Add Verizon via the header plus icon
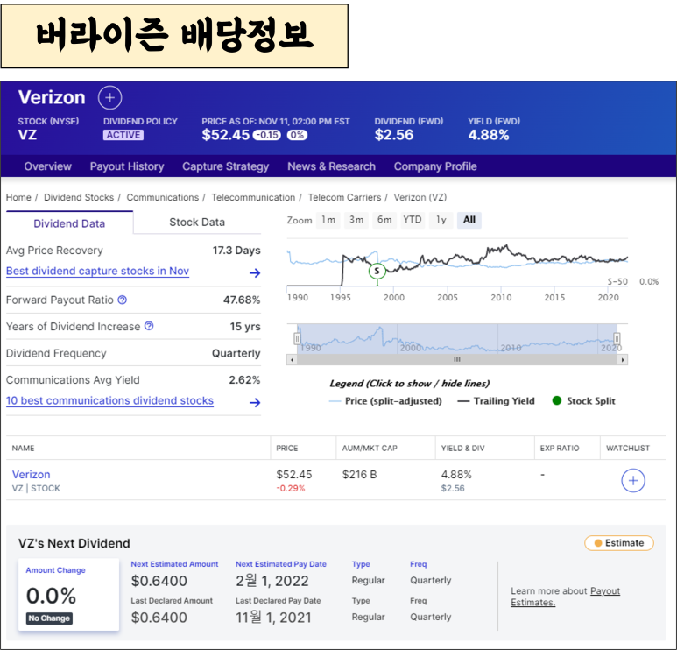 109,97
